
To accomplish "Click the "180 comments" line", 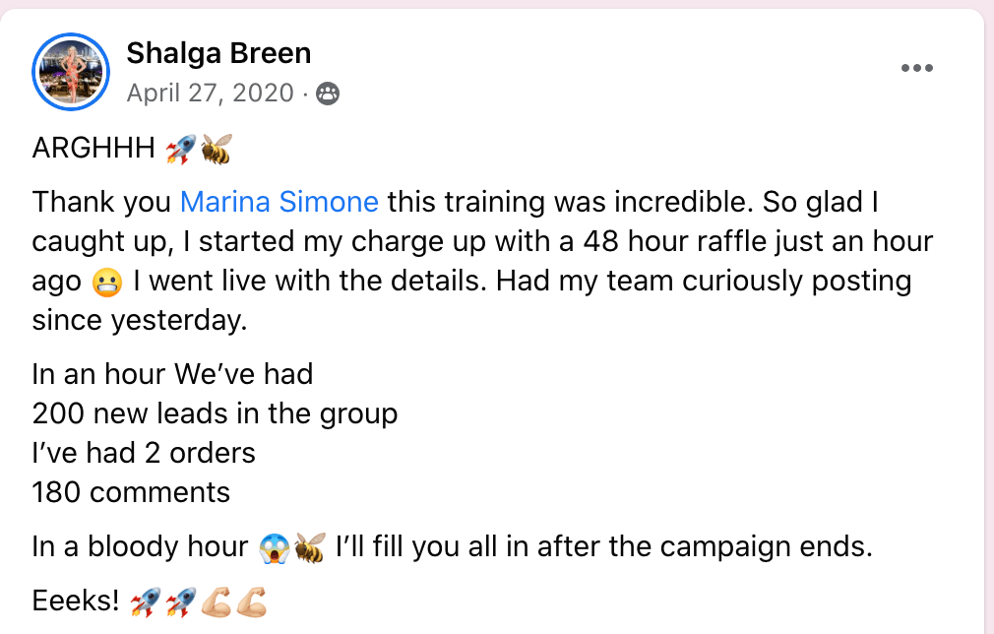I will click(131, 492).
